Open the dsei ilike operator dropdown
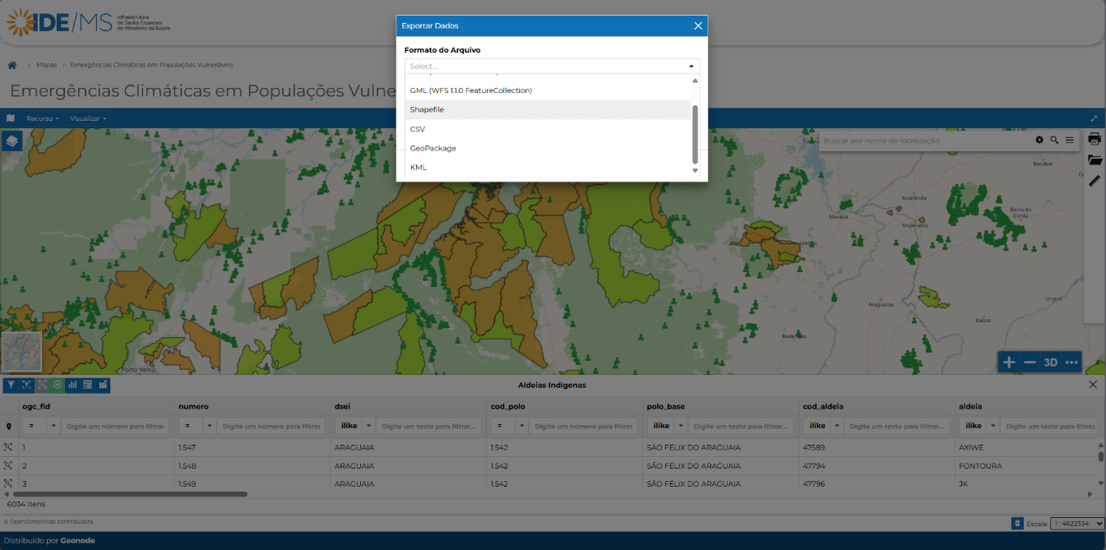Viewport: 1106px width, 550px height. [x=368, y=426]
